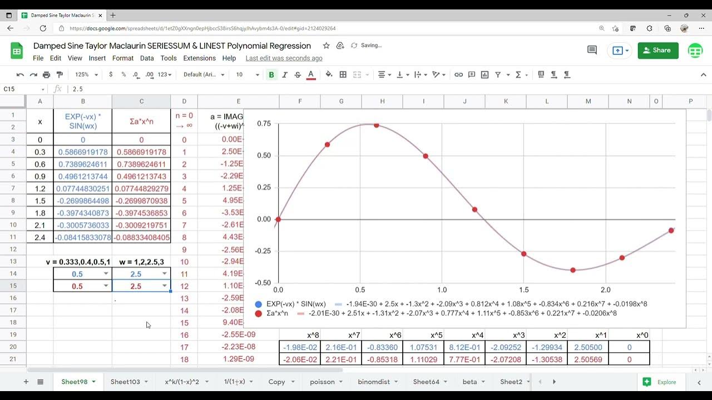Open the 125% zoom dropdown
Image resolution: width=712 pixels, height=400 pixels.
click(x=86, y=74)
